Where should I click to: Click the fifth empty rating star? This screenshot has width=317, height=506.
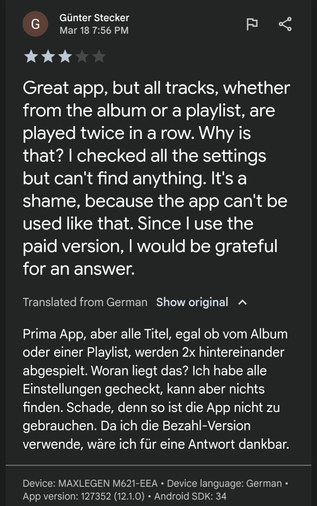coord(99,57)
